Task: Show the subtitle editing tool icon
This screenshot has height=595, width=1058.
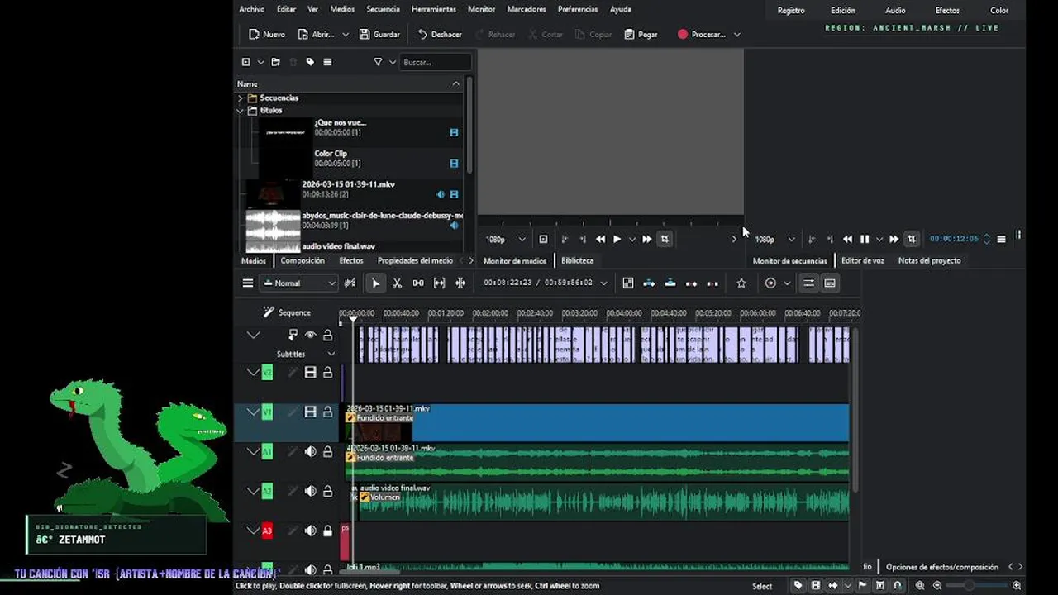Action: coord(830,283)
